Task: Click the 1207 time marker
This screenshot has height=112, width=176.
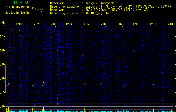Action: click(119, 24)
